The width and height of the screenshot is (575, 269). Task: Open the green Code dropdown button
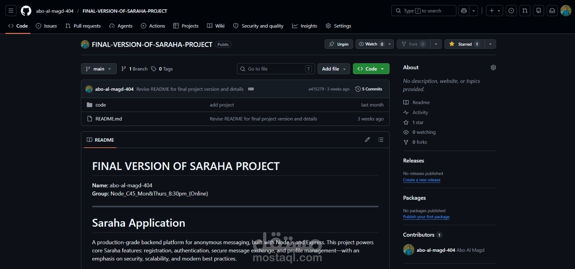371,69
